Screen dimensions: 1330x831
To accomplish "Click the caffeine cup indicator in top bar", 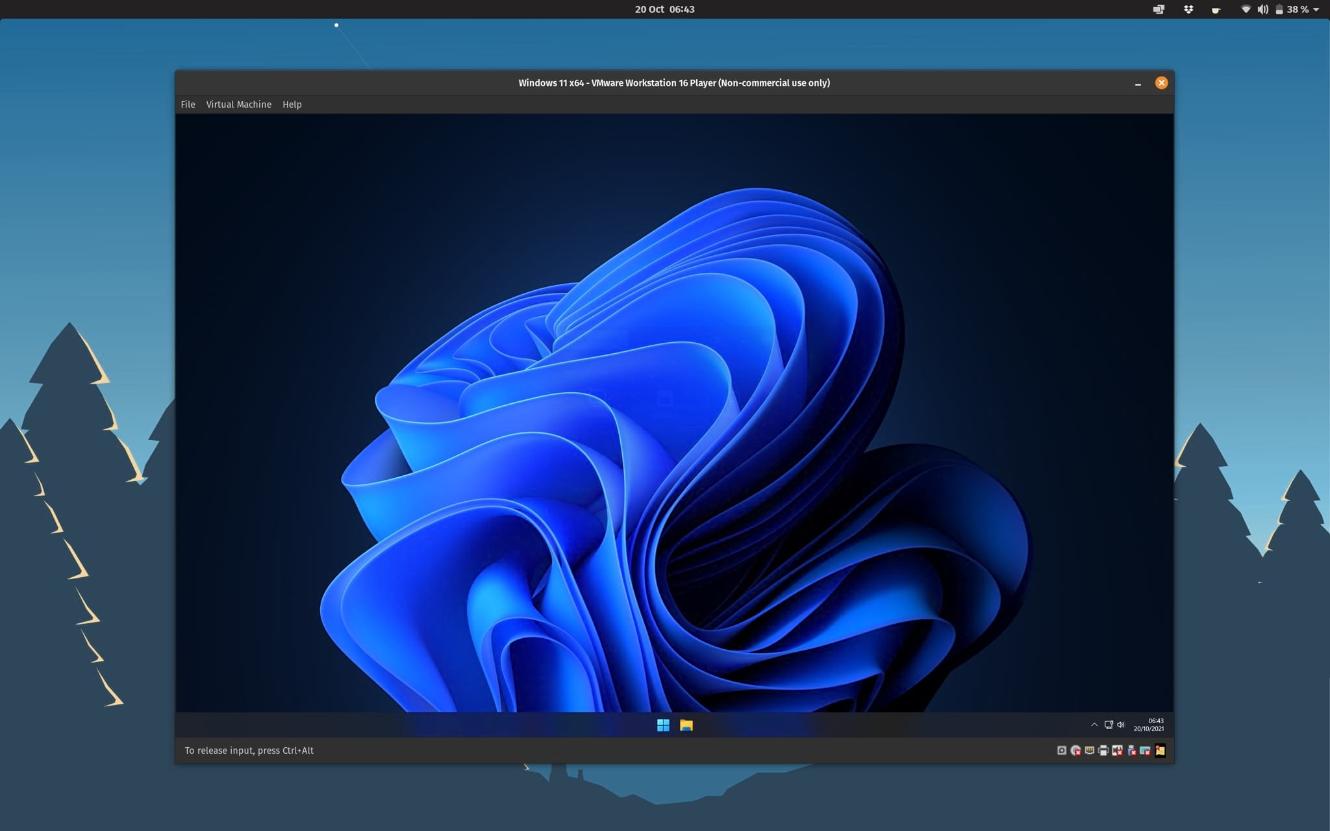I will (x=1216, y=10).
